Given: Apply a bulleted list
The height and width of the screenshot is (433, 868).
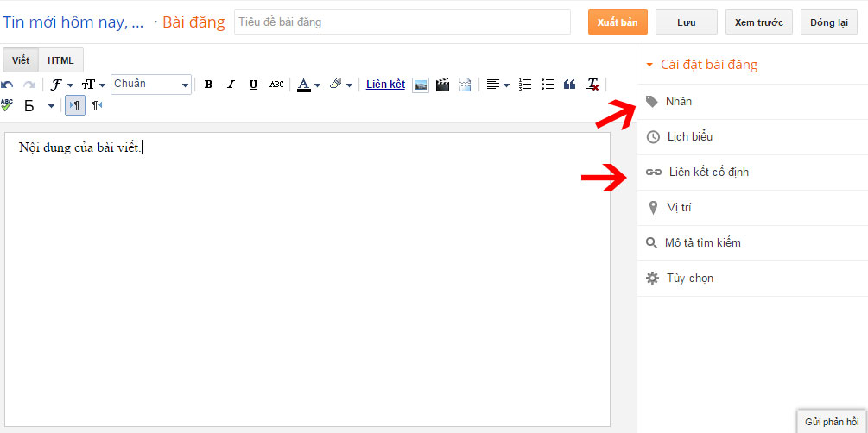Looking at the screenshot, I should click(x=548, y=85).
